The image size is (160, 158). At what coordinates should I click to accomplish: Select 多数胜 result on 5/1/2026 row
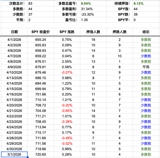(146, 154)
